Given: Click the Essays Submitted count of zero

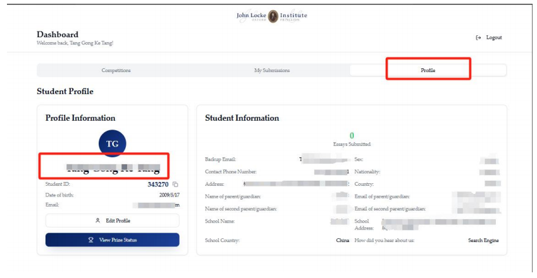Looking at the screenshot, I should 352,135.
